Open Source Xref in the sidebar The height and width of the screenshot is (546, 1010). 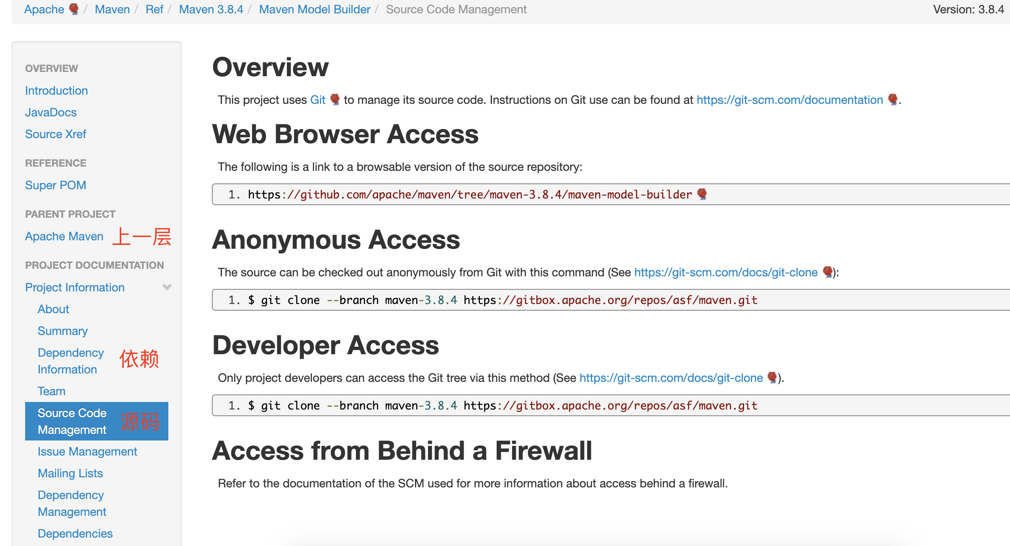point(56,134)
